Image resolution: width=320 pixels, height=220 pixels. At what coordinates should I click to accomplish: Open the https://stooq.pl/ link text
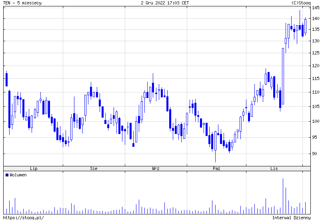pyautogui.click(x=24, y=218)
